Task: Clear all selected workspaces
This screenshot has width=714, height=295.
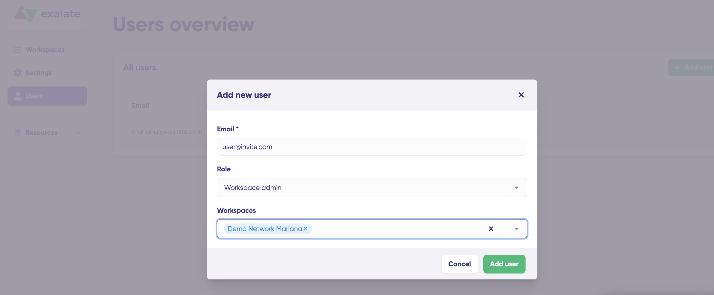Action: [x=491, y=229]
